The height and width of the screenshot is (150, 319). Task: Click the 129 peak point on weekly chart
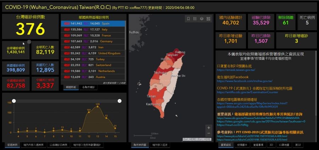[x=97, y=107]
